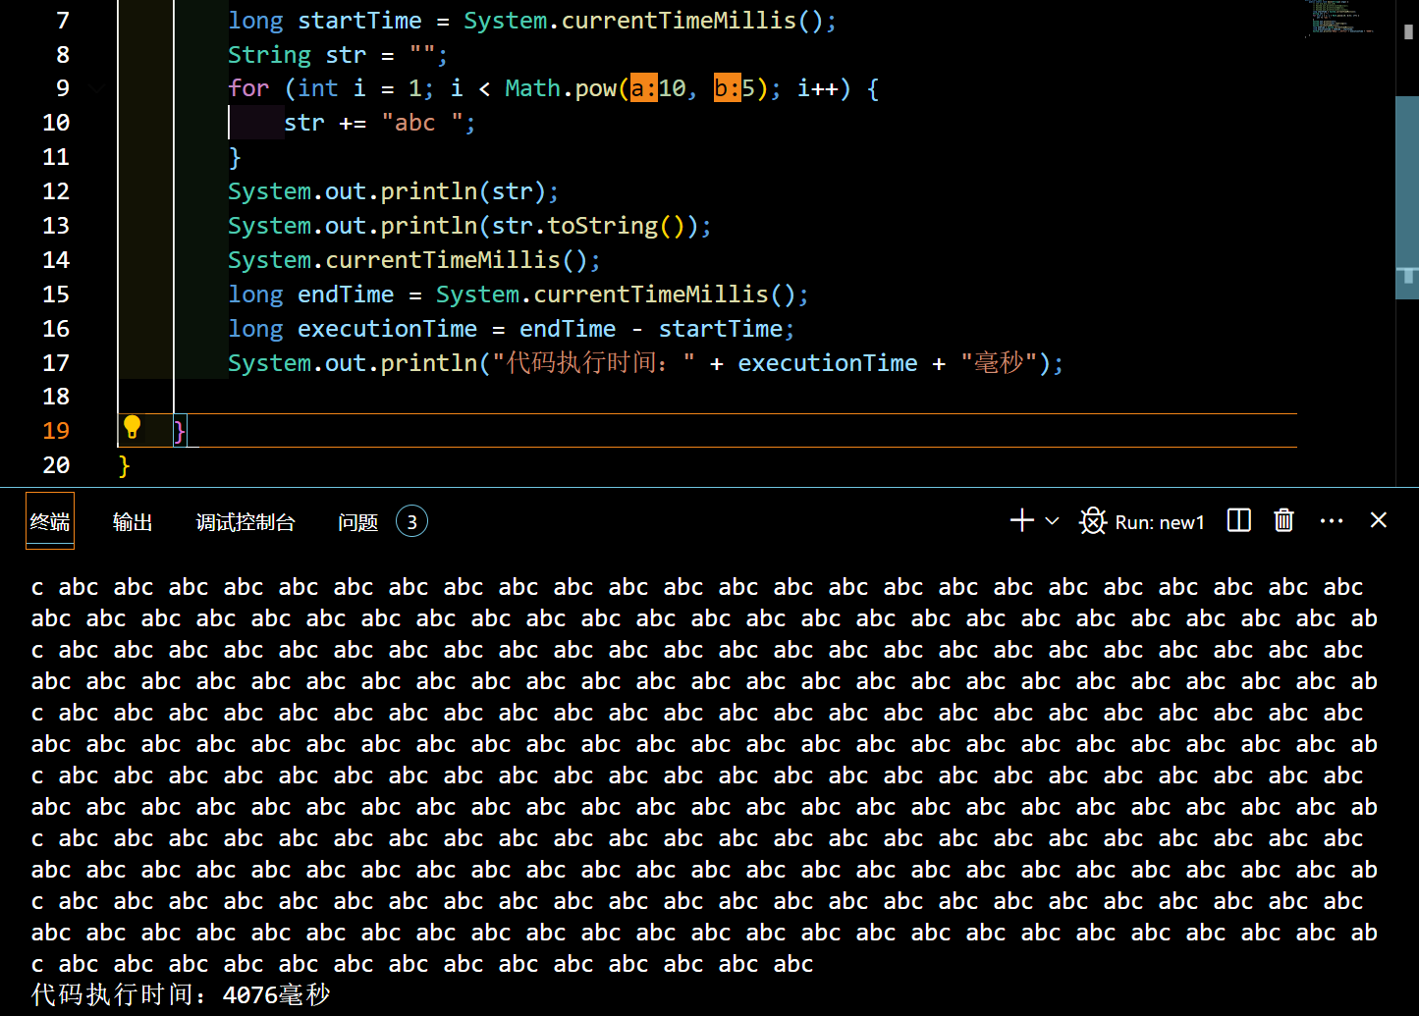This screenshot has height=1016, width=1419.
Task: Click the "abc " string literal on line 10
Action: tap(422, 123)
